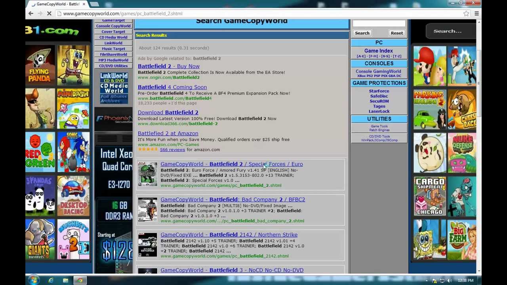This screenshot has width=507, height=285.
Task: Open the Game Index link
Action: point(379,51)
